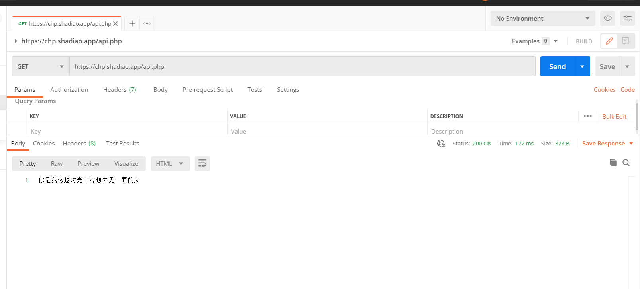Open the Code link
Viewport: 640px width, 289px height.
coord(628,90)
